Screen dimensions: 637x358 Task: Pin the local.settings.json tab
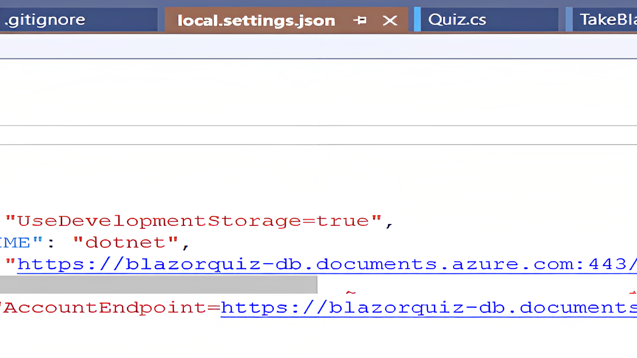pos(360,21)
